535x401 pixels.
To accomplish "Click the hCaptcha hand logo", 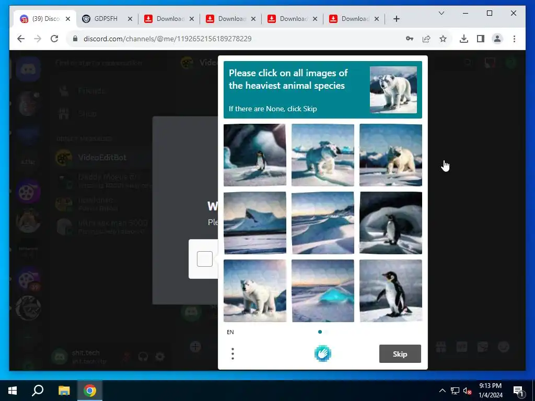I will tap(323, 353).
